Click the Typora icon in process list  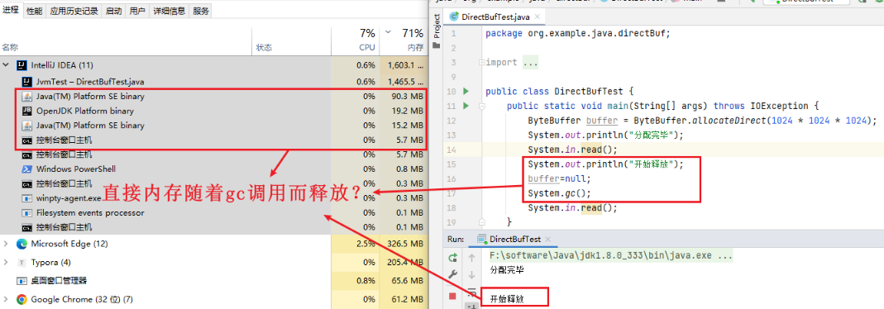point(22,262)
